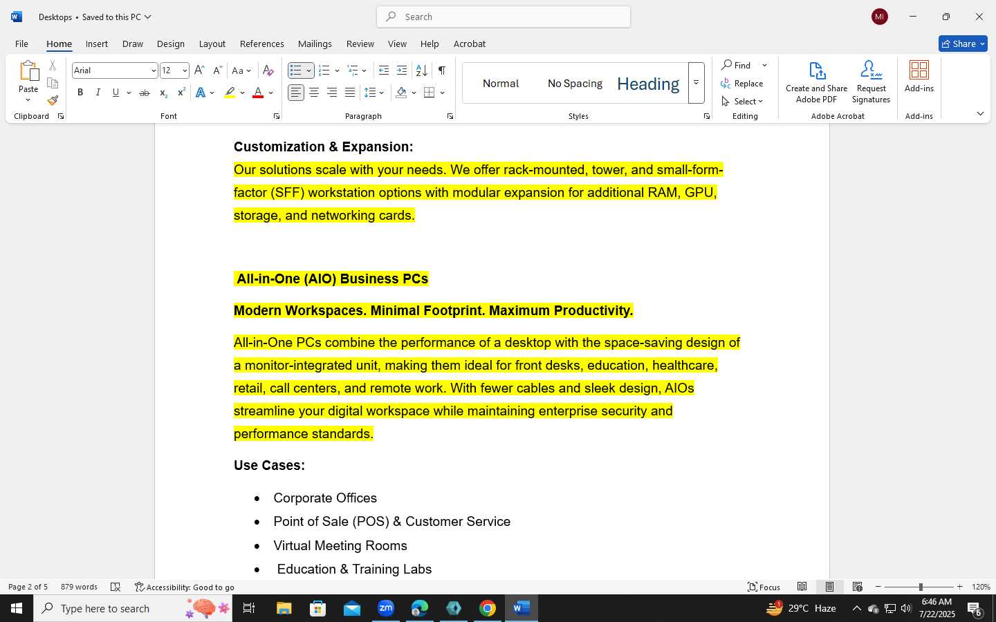Toggle Italic formatting
This screenshot has width=996, height=622.
tap(98, 93)
